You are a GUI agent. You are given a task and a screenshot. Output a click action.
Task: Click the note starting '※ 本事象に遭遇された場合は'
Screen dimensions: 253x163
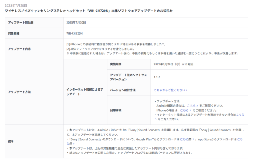coord(152,53)
